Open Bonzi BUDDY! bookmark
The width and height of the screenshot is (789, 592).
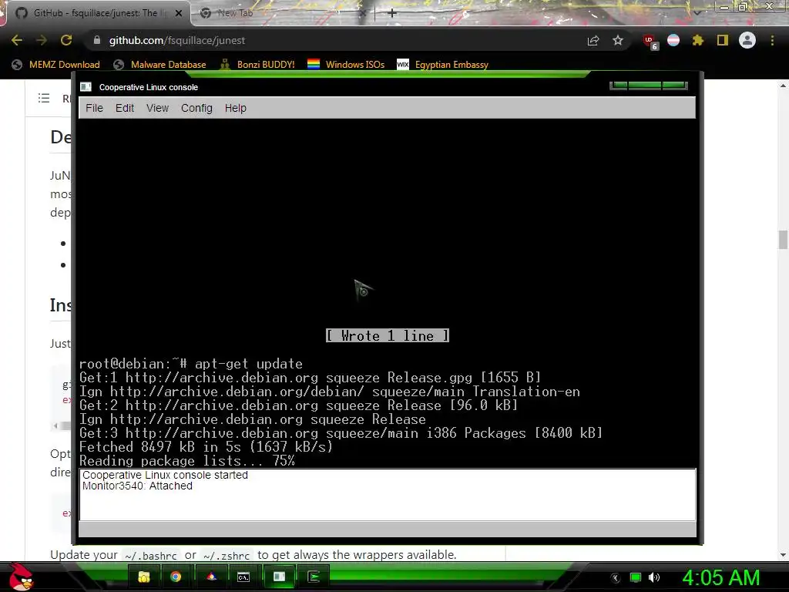pos(257,65)
